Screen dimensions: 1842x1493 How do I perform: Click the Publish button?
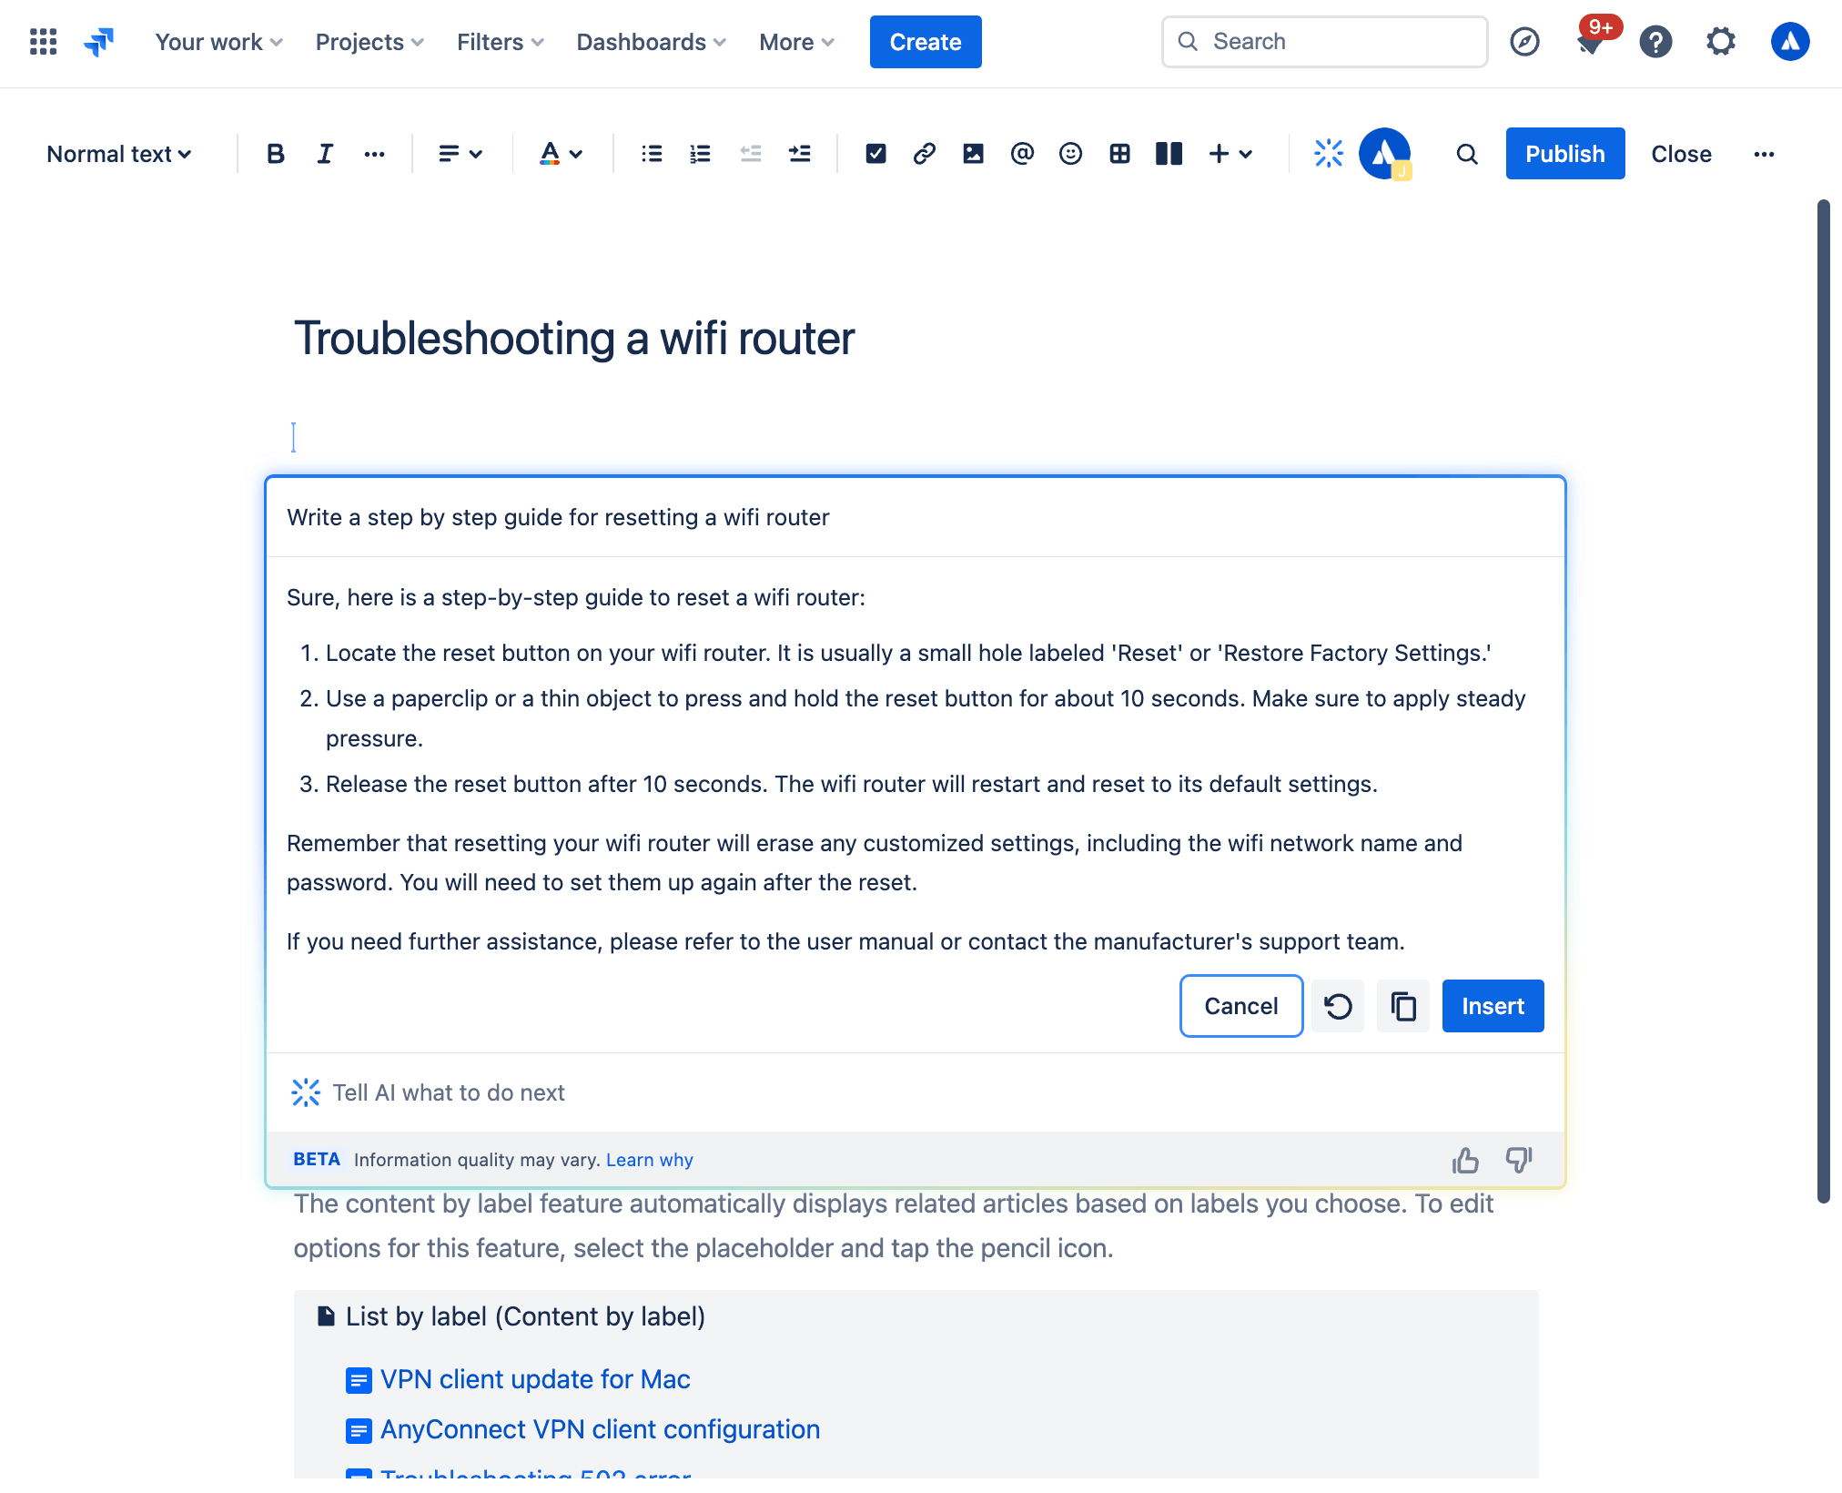coord(1564,152)
